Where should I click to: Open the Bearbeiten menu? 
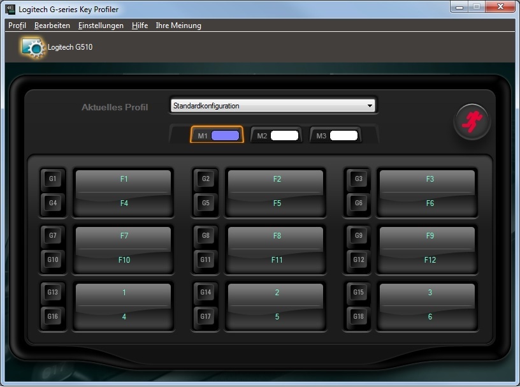pos(52,26)
